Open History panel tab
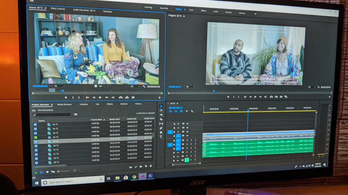This screenshot has width=348, height=195. (x=138, y=104)
